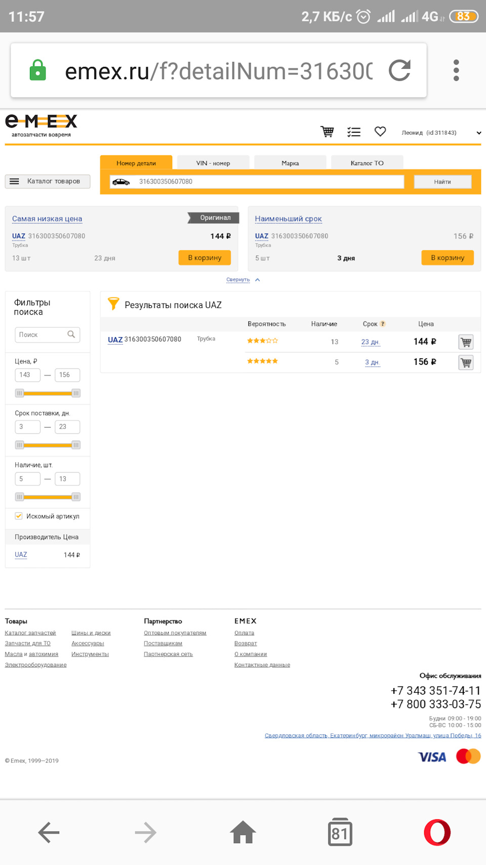
Task: Click the left handle of price slider
Action: [x=20, y=393]
